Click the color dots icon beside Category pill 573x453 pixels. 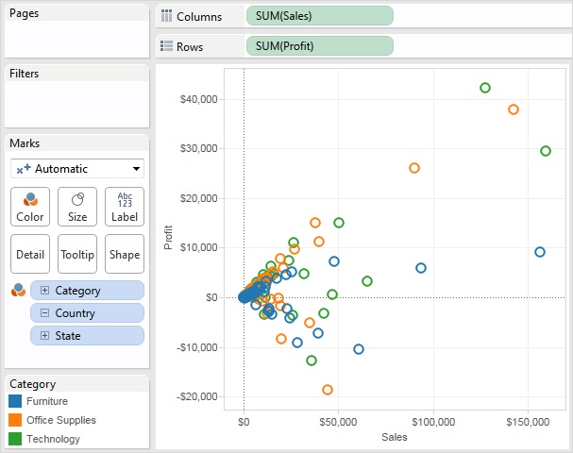tap(18, 291)
